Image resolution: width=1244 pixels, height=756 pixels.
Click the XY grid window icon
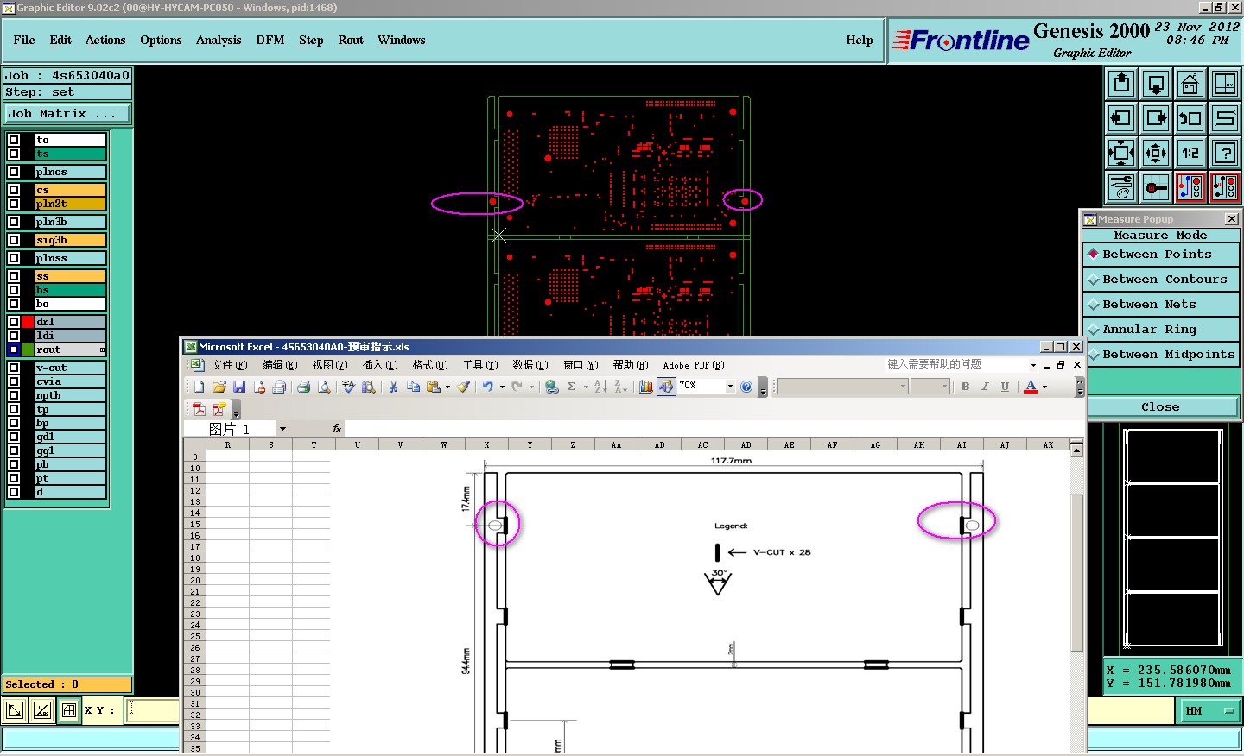[x=1225, y=84]
